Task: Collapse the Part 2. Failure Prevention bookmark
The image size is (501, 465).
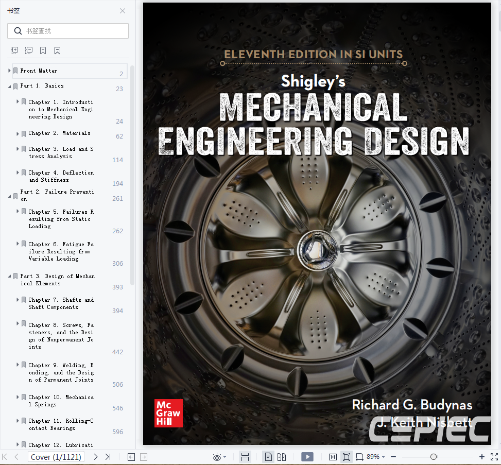Action: tap(9, 196)
